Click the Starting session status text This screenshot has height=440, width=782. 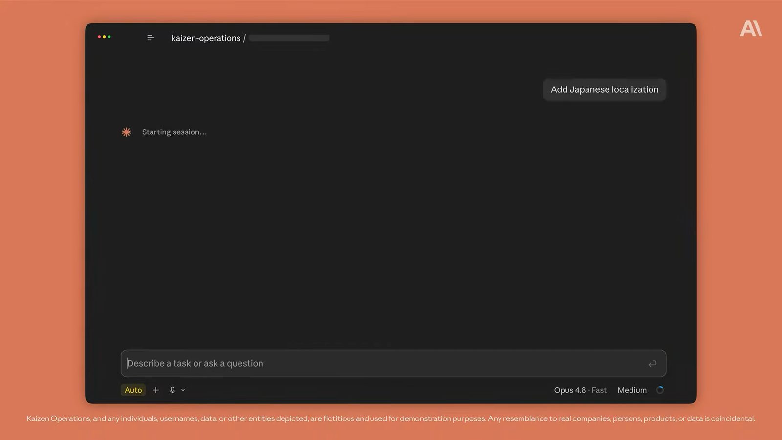point(174,132)
